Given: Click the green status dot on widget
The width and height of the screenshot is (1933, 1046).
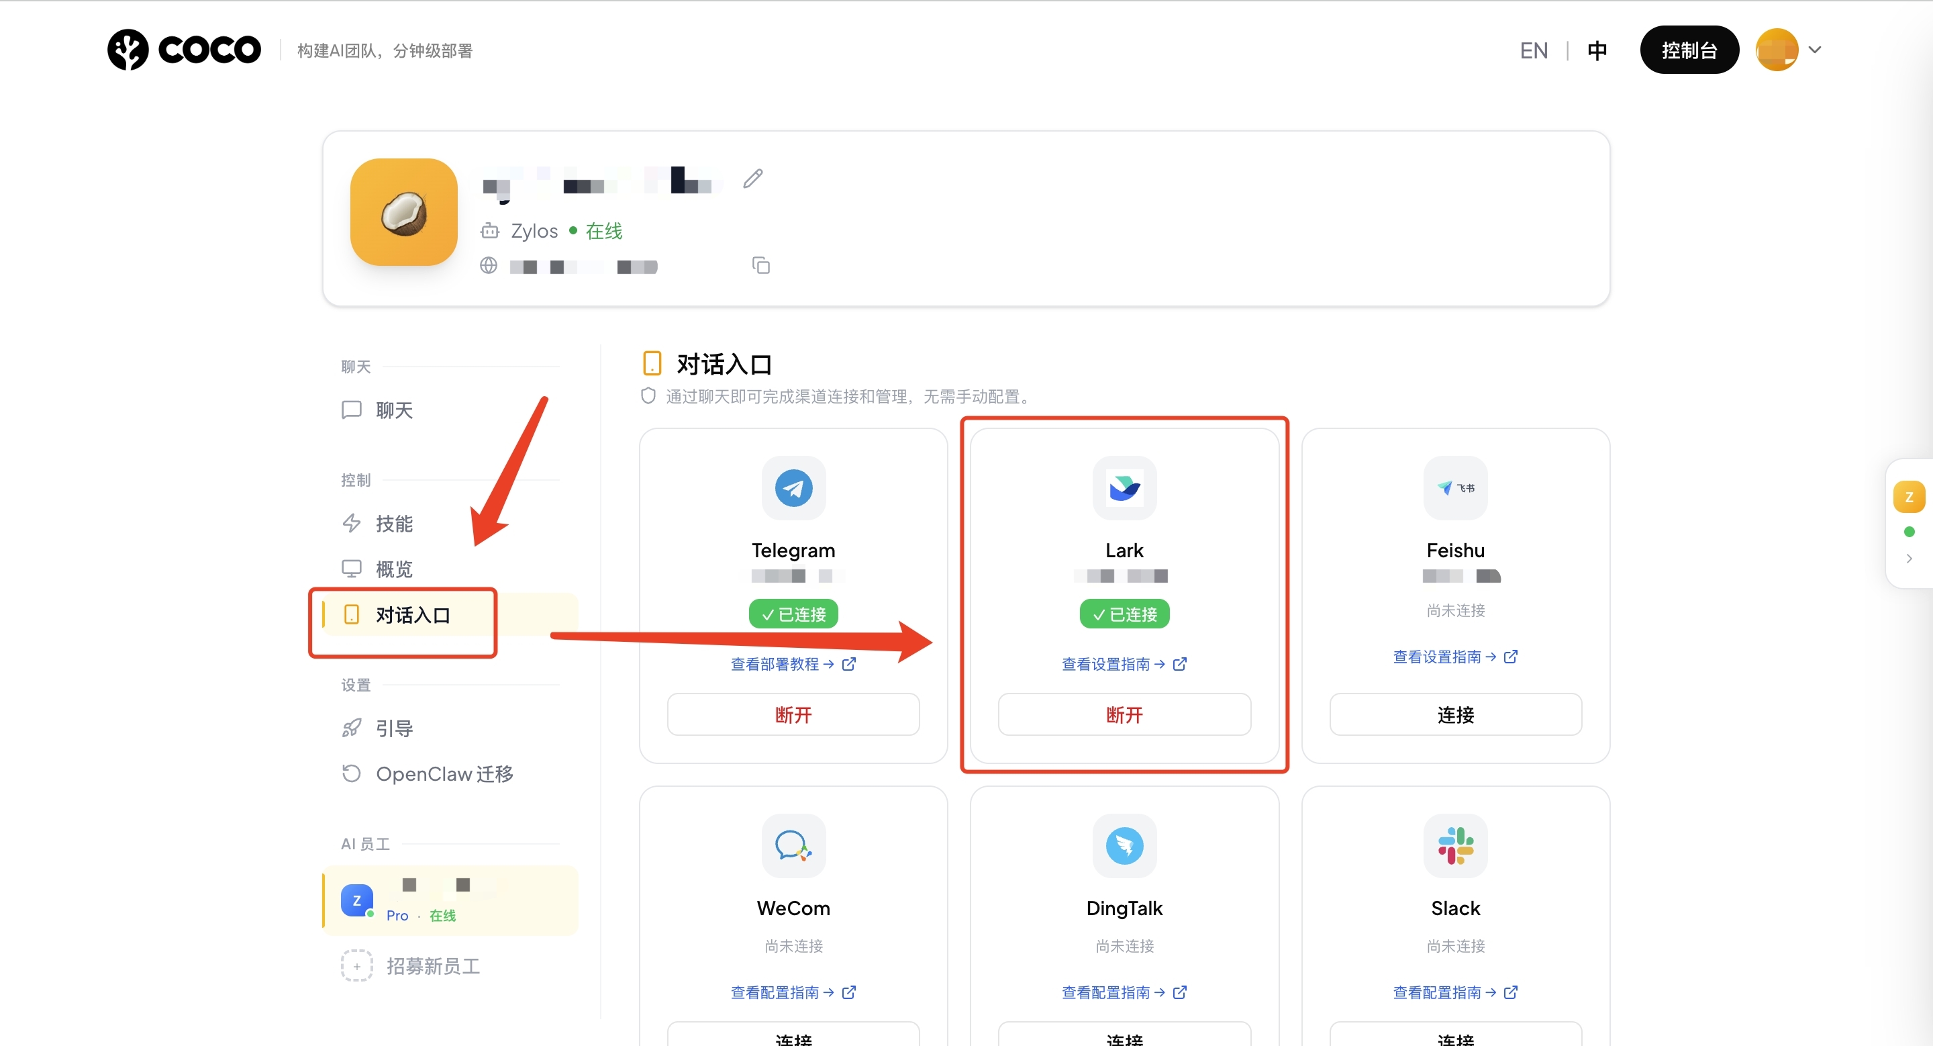Looking at the screenshot, I should coord(1909,532).
